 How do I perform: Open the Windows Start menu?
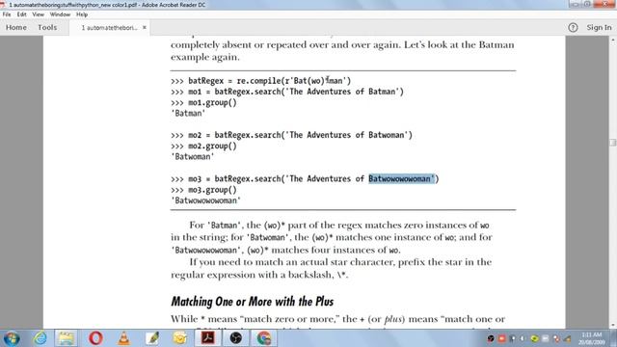click(x=12, y=338)
